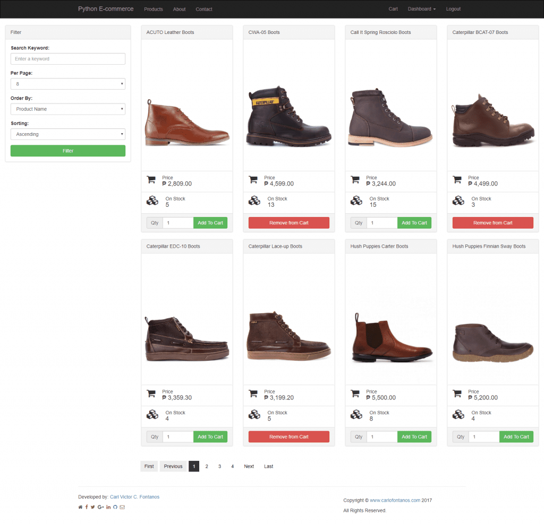Viewport: 544px width, 524px height.
Task: Click the LinkedIn icon in the footer
Action: [108, 507]
